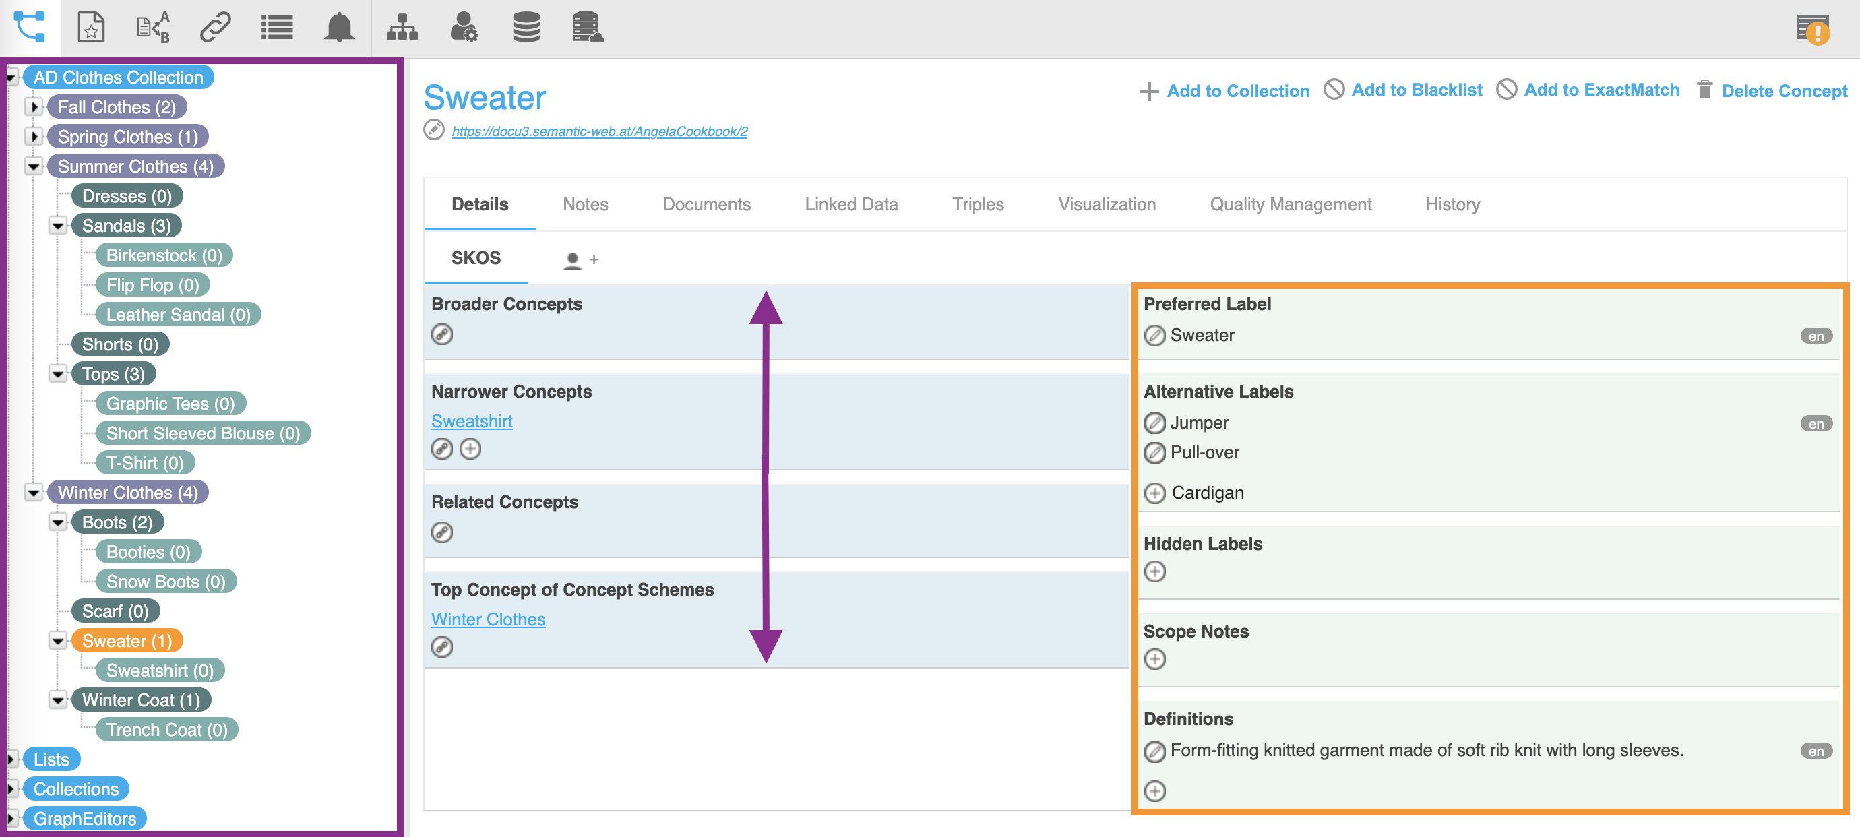Open the warning alert icon at top right
1860x837 pixels.
(1812, 29)
